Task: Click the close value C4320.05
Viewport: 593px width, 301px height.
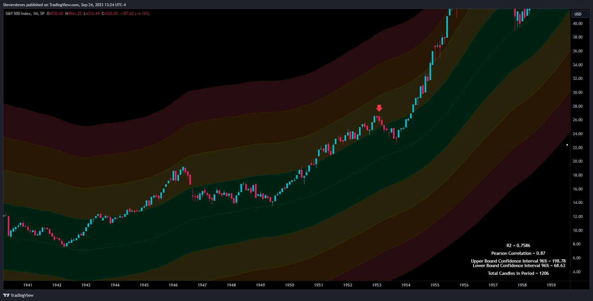Action: point(110,14)
